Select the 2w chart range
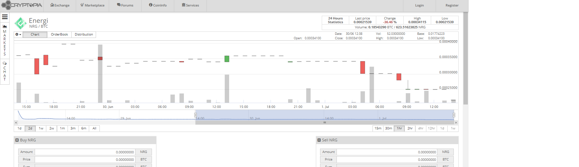Screen dimensions: 579x167 pos(51,128)
